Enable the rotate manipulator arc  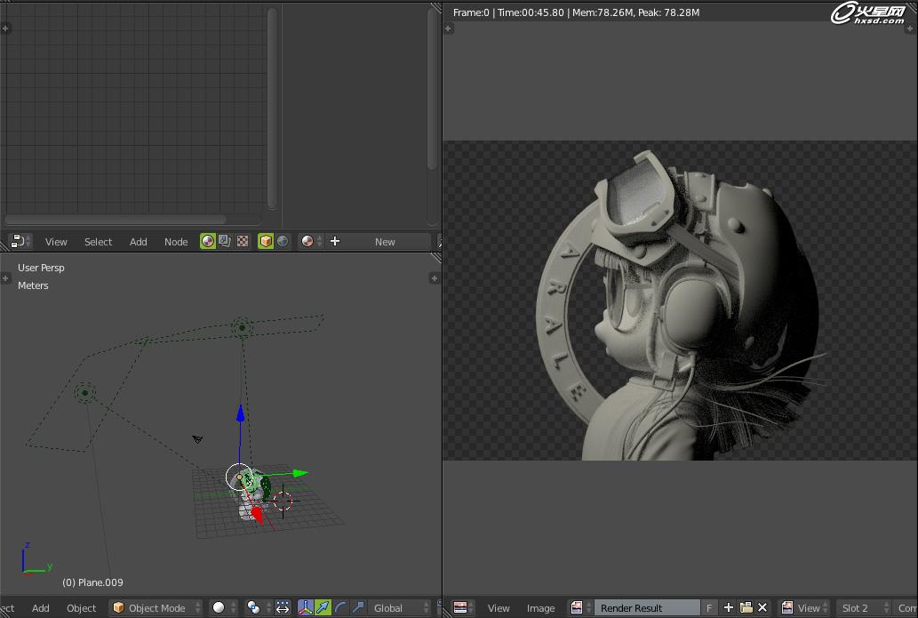pyautogui.click(x=340, y=608)
